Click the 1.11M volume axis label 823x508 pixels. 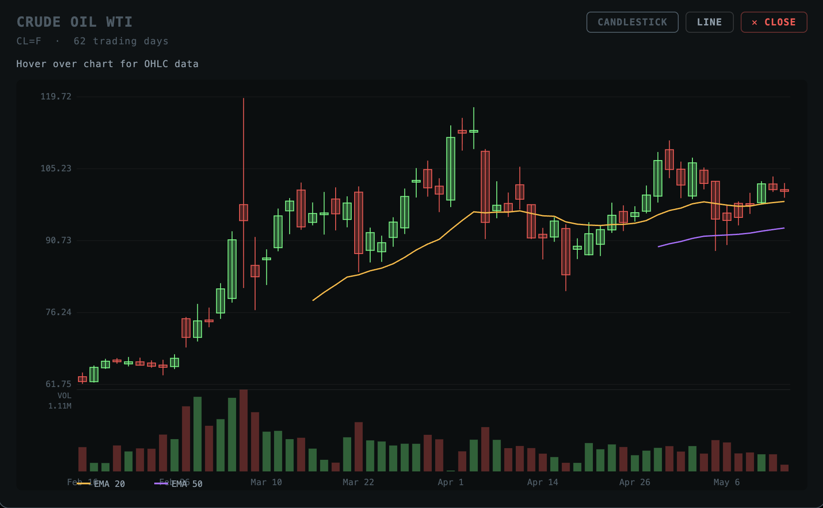(x=60, y=406)
